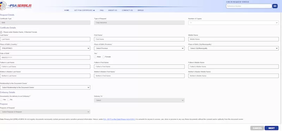Open the Select City/Municipality dropdown
The height and width of the screenshot is (131, 282).
233,48
